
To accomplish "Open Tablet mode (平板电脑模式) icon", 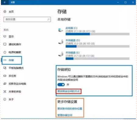I will pyautogui.click(x=5, y=68).
